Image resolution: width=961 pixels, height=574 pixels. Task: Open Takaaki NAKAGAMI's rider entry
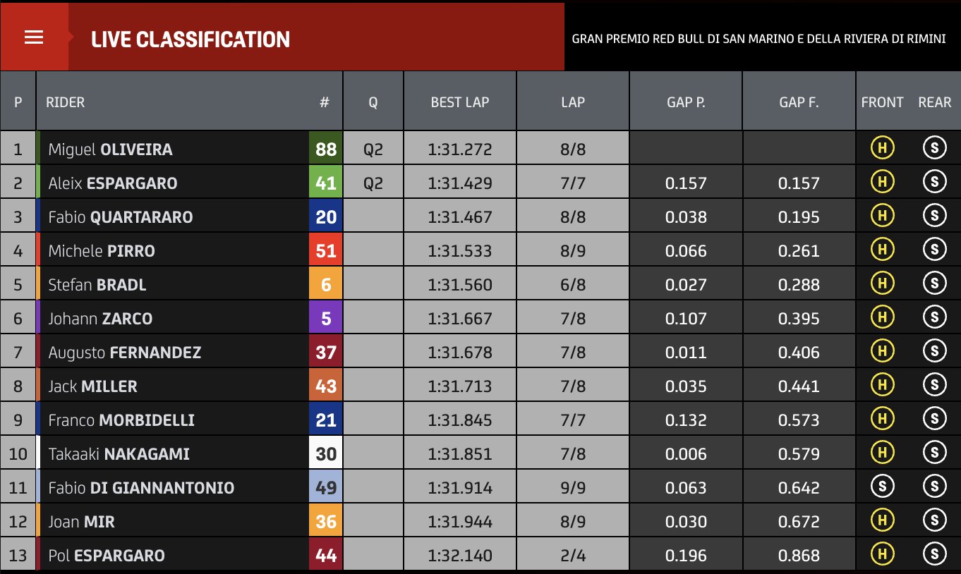click(x=119, y=454)
